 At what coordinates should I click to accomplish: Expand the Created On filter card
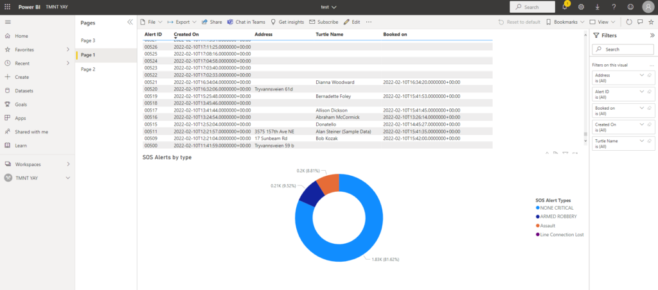(641, 124)
